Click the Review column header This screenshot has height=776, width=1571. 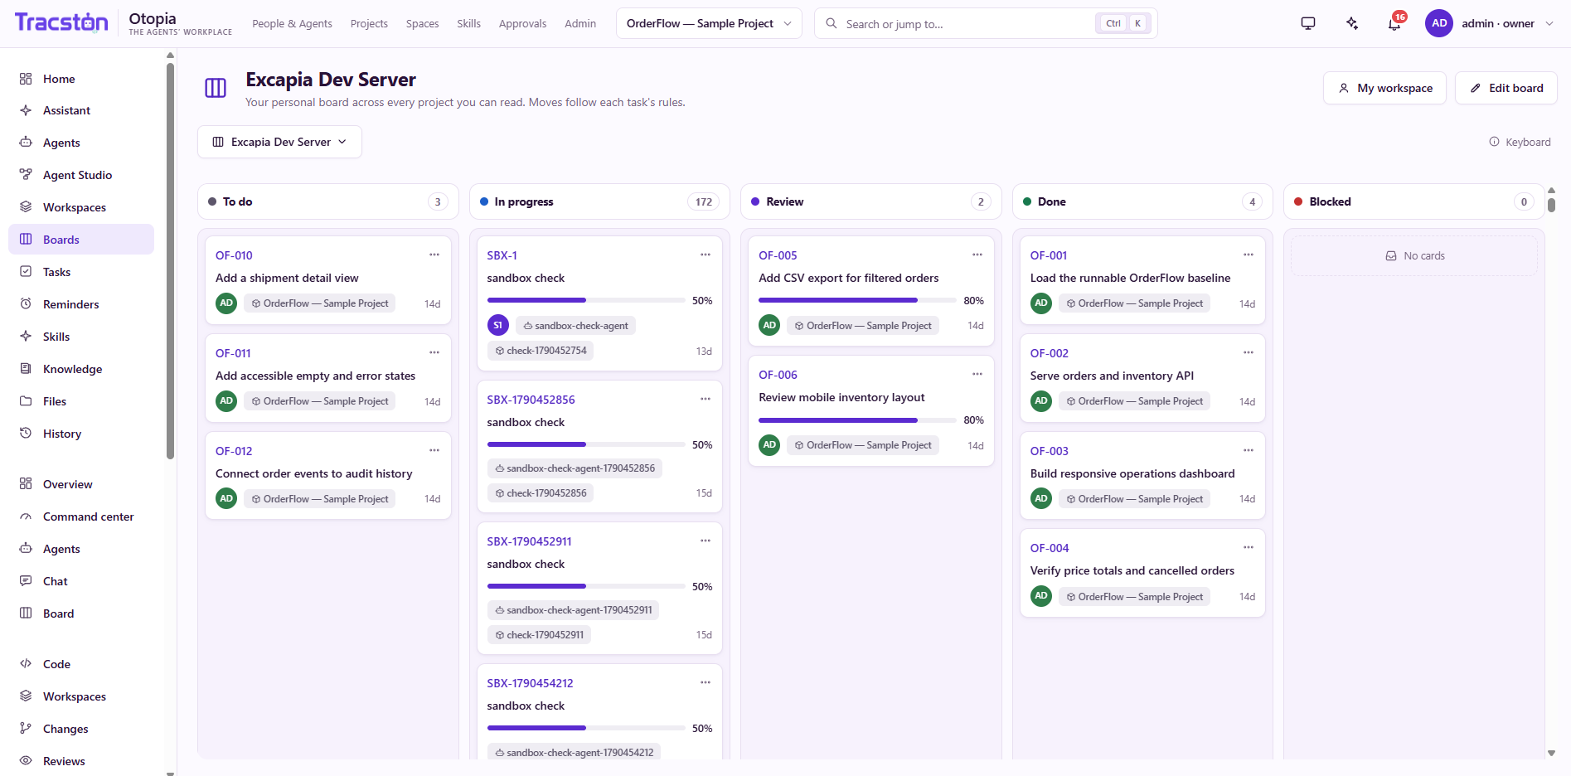click(871, 201)
